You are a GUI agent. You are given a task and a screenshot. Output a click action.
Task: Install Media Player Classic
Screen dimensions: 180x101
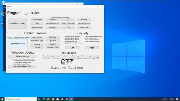(68, 23)
